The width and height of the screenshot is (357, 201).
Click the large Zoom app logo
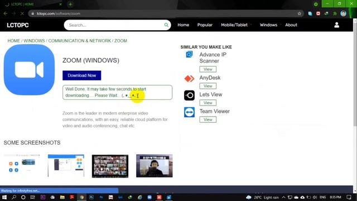click(x=29, y=70)
